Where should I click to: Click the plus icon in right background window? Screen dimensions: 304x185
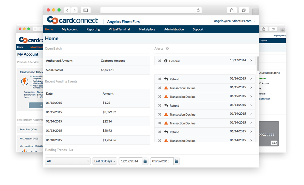coord(283,30)
